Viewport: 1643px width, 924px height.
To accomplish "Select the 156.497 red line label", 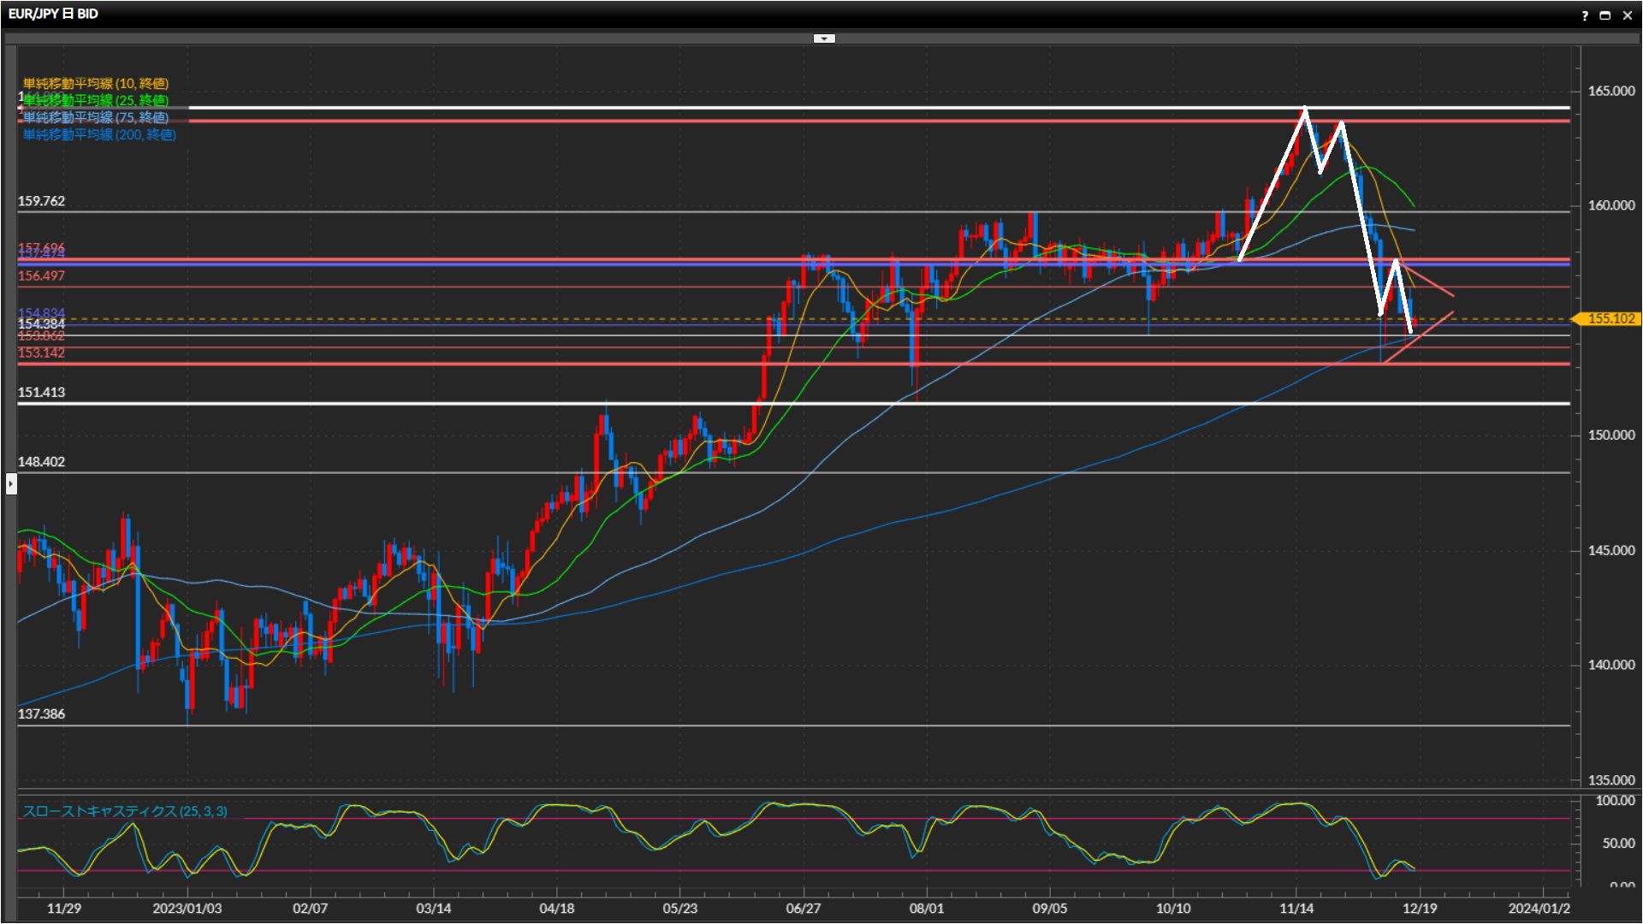I will pos(41,275).
